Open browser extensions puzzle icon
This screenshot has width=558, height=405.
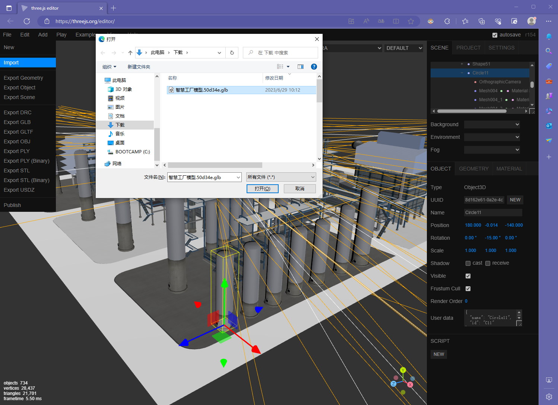tap(447, 21)
